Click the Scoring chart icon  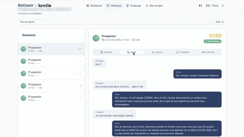point(153,53)
